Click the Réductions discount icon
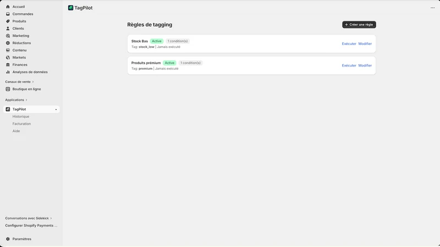 [x=8, y=43]
